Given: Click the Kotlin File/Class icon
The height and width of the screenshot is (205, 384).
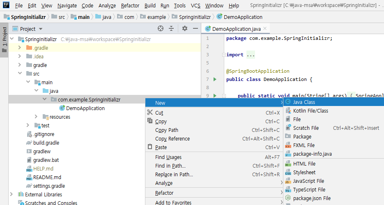Looking at the screenshot, I should [x=288, y=111].
